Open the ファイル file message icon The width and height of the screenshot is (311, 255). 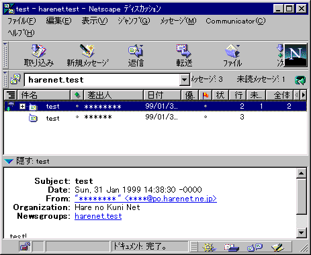232,55
